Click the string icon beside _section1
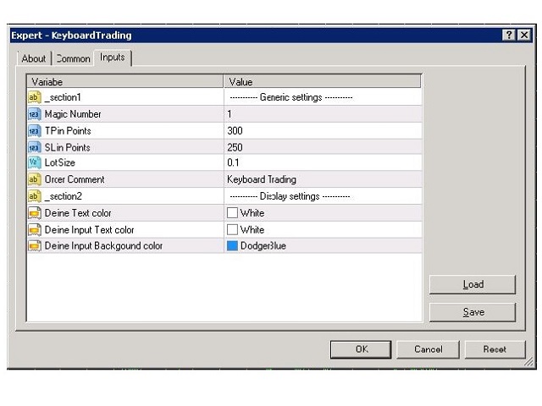 coord(34,97)
